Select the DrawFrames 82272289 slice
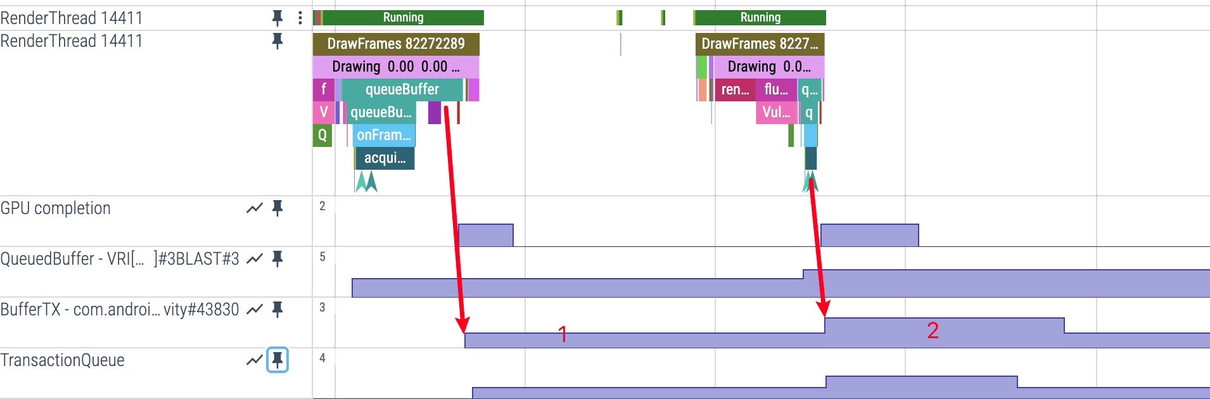 point(396,44)
